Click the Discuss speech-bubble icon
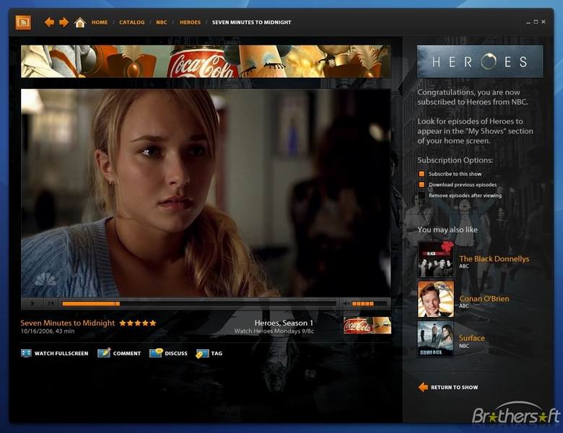The image size is (563, 433). click(156, 353)
